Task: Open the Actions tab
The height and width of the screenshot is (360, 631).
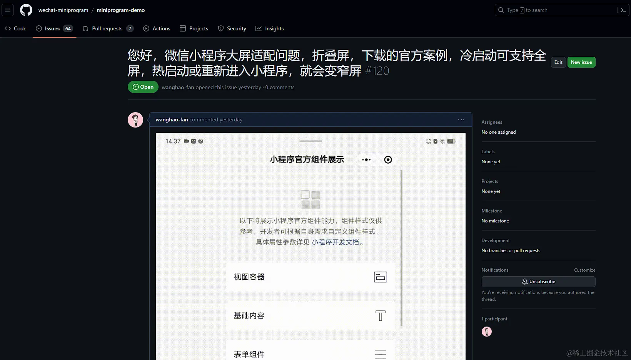Action: 157,28
